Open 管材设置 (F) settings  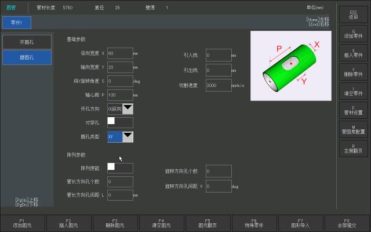point(353,111)
